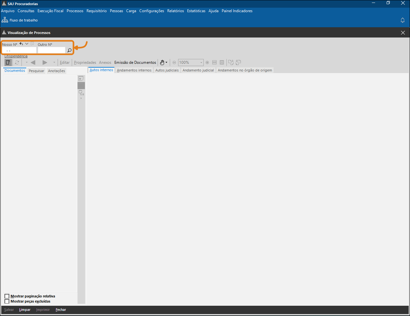Screen dimensions: 410x316
Task: Click the back arrow icon near Nosso Nº
Action: click(21, 44)
